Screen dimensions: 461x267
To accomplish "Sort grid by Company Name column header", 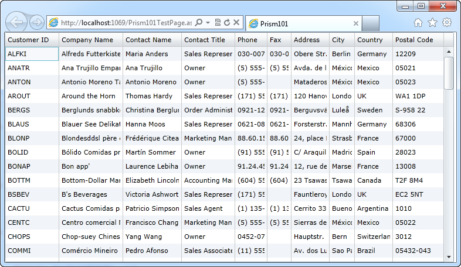I will pos(87,40).
